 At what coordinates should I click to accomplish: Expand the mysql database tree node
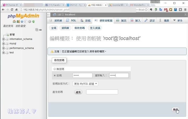click(3, 43)
